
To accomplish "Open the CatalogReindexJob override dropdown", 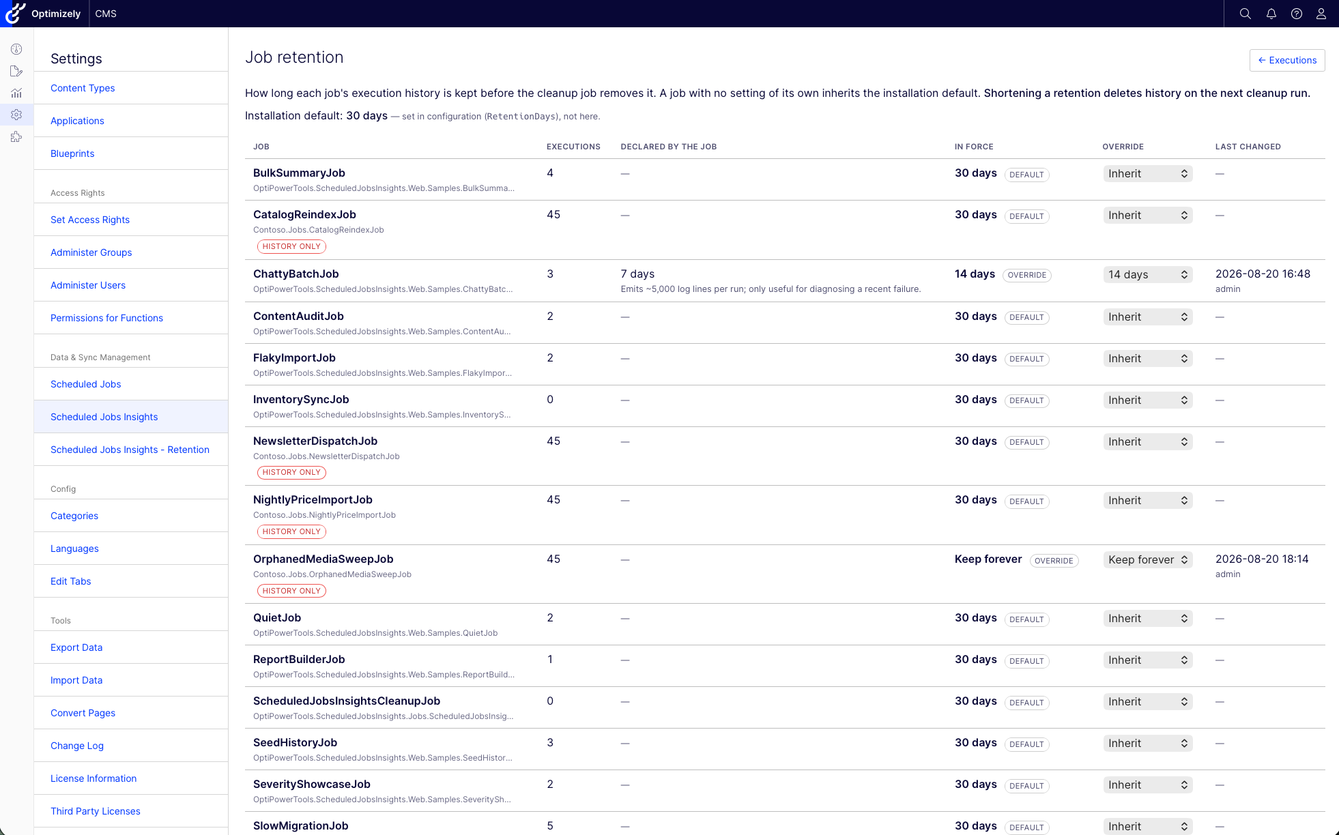I will [1148, 216].
